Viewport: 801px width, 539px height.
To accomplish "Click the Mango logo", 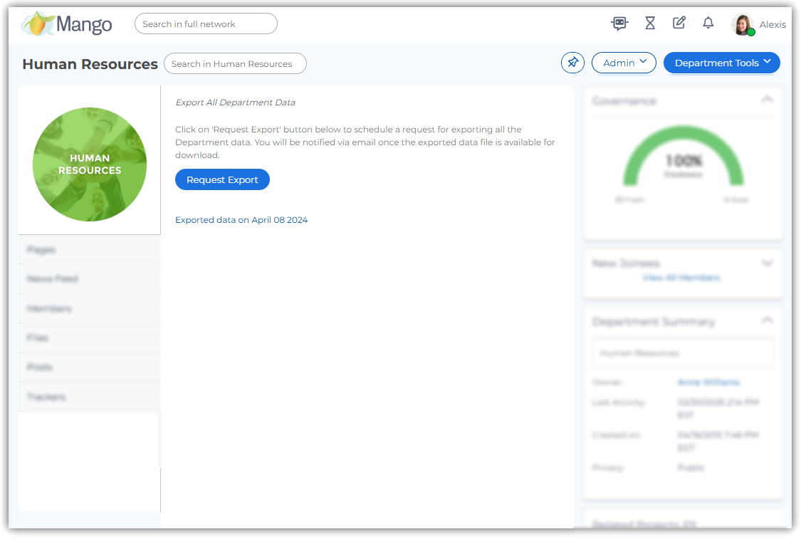I will (67, 24).
